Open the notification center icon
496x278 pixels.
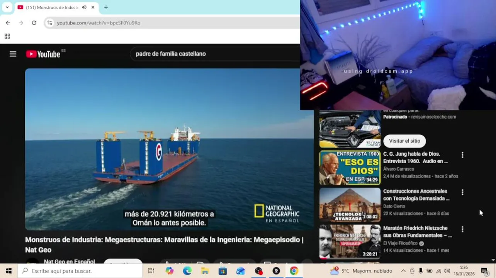[x=484, y=271]
